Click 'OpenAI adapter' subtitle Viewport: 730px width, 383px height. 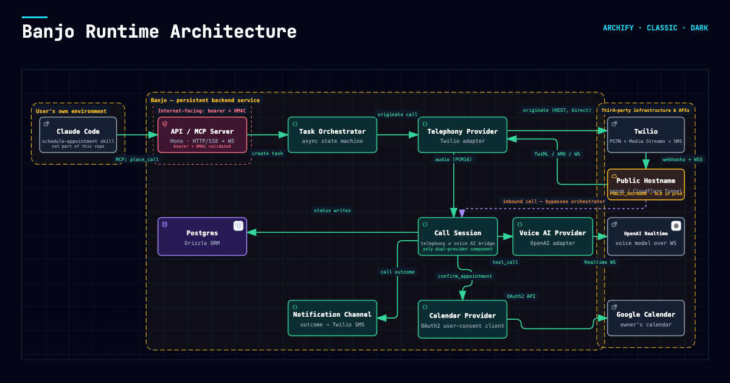tap(552, 243)
